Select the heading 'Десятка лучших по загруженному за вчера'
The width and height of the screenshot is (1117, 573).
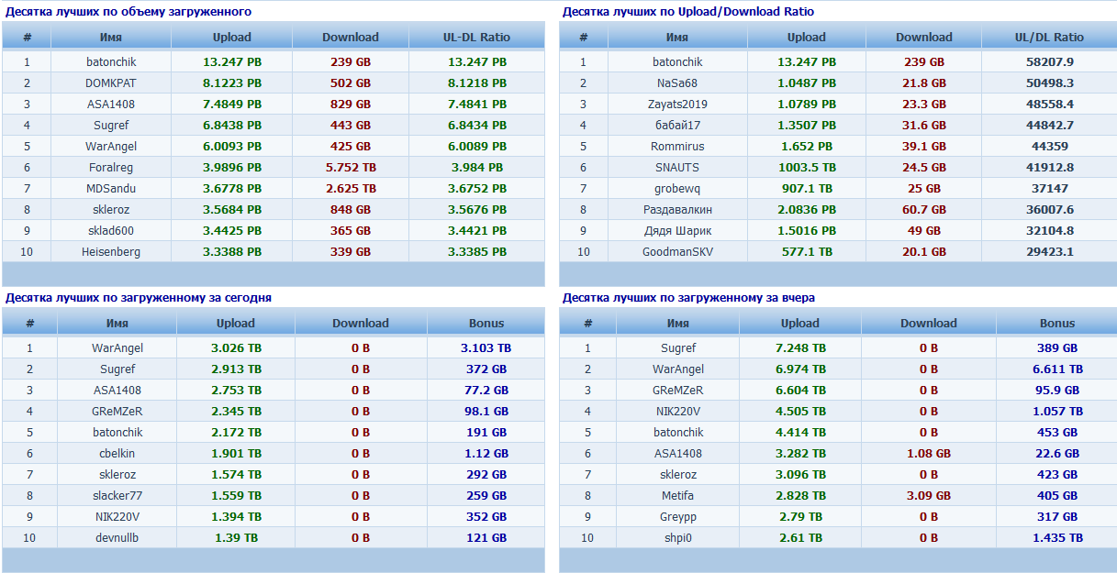click(x=689, y=298)
